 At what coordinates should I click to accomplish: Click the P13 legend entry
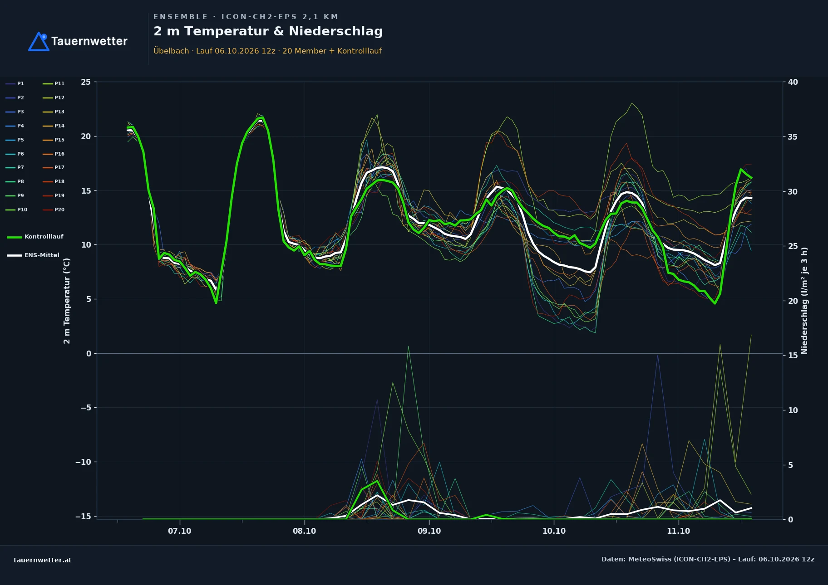54,112
